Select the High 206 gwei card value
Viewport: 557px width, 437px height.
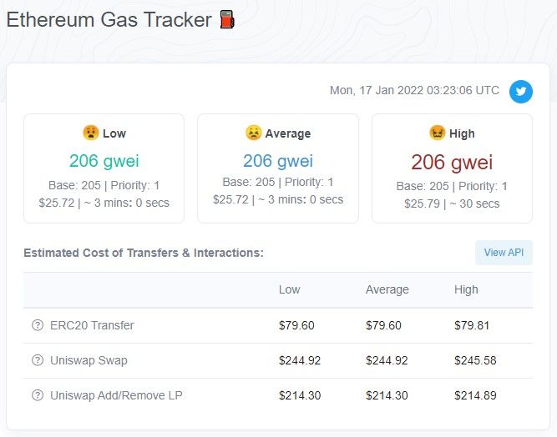(452, 162)
